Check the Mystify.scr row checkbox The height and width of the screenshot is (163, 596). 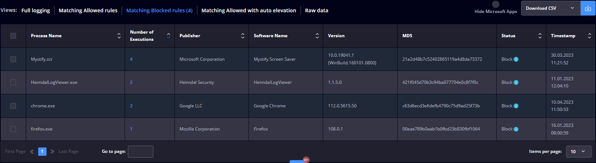13,59
